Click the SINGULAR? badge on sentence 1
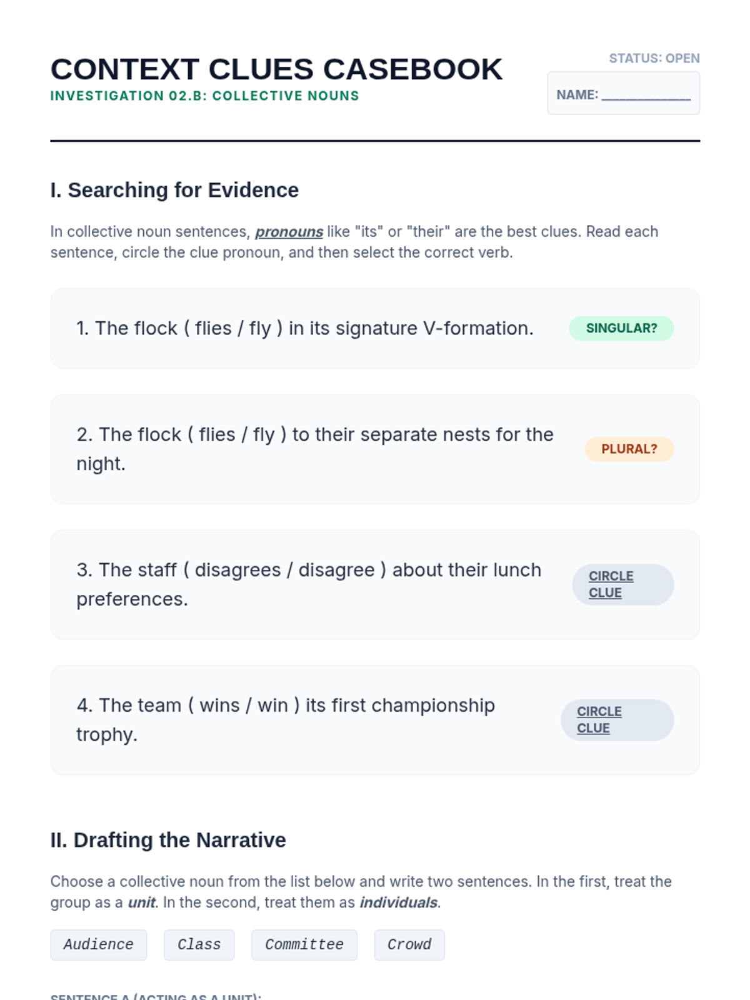Viewport: 750px width, 1000px height. tap(621, 328)
